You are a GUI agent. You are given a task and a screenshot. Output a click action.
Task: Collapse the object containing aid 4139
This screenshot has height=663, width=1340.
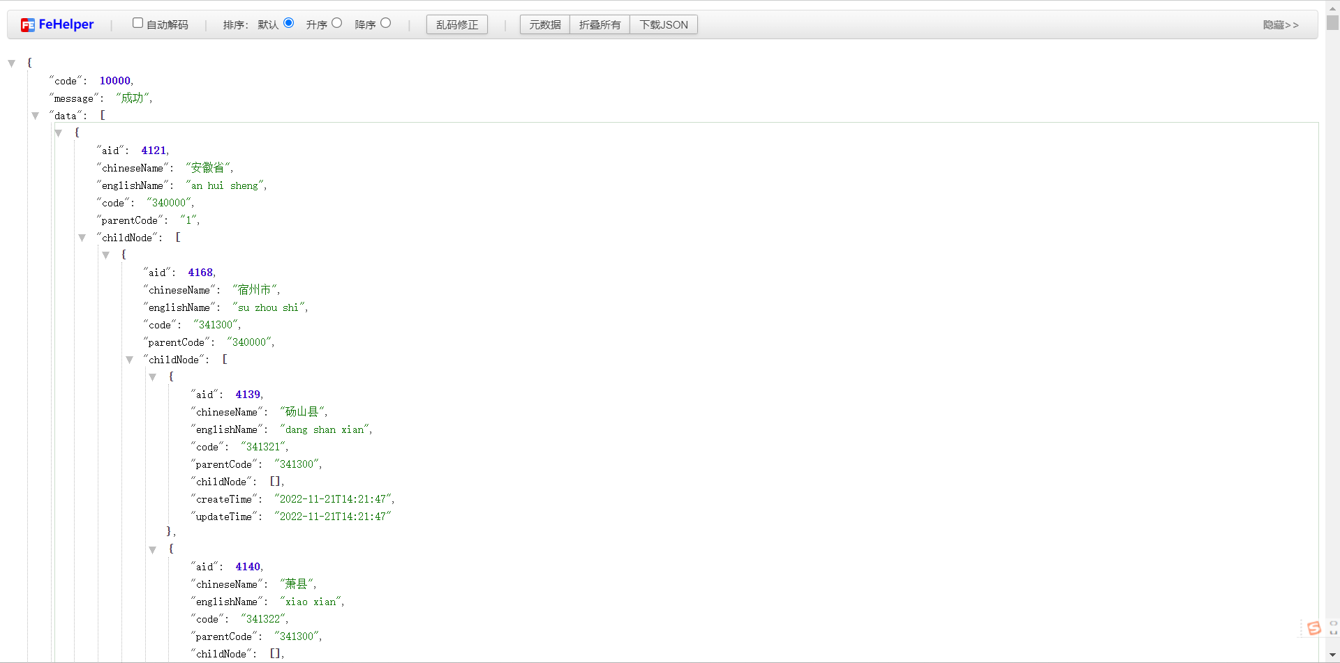[x=153, y=377]
